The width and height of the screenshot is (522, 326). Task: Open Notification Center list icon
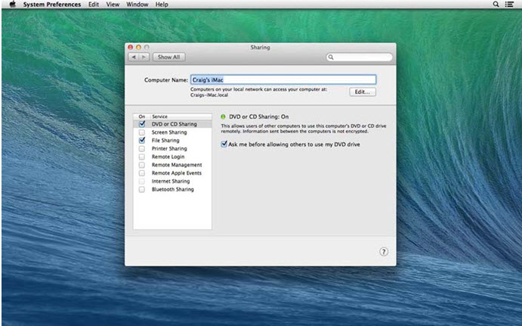510,5
